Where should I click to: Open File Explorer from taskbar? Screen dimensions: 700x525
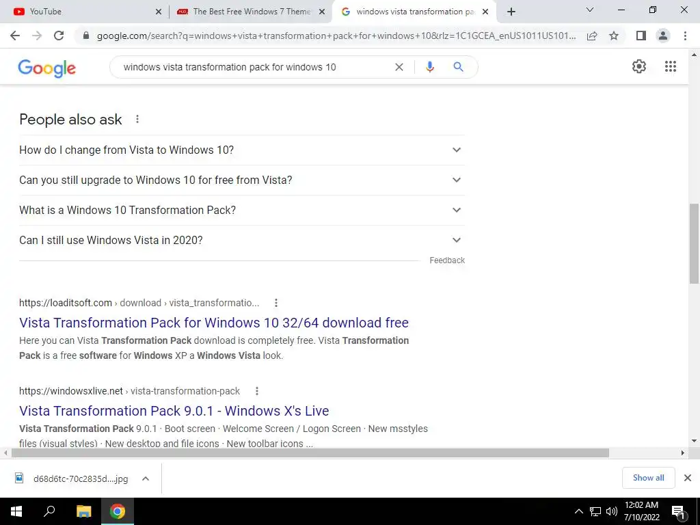(83, 511)
